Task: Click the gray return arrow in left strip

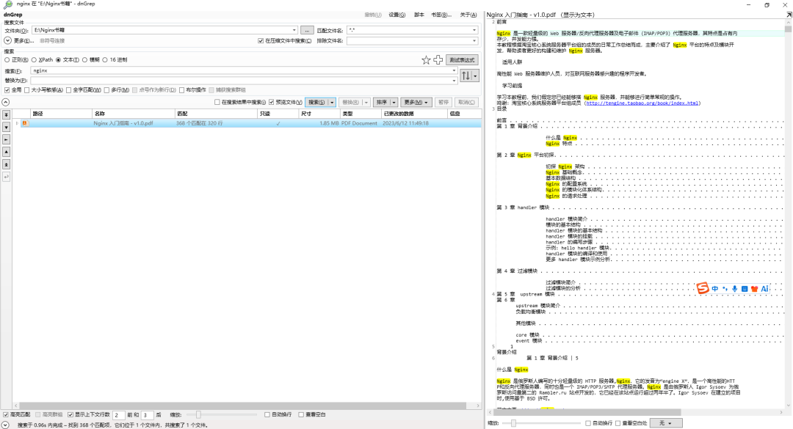Action: pyautogui.click(x=6, y=177)
